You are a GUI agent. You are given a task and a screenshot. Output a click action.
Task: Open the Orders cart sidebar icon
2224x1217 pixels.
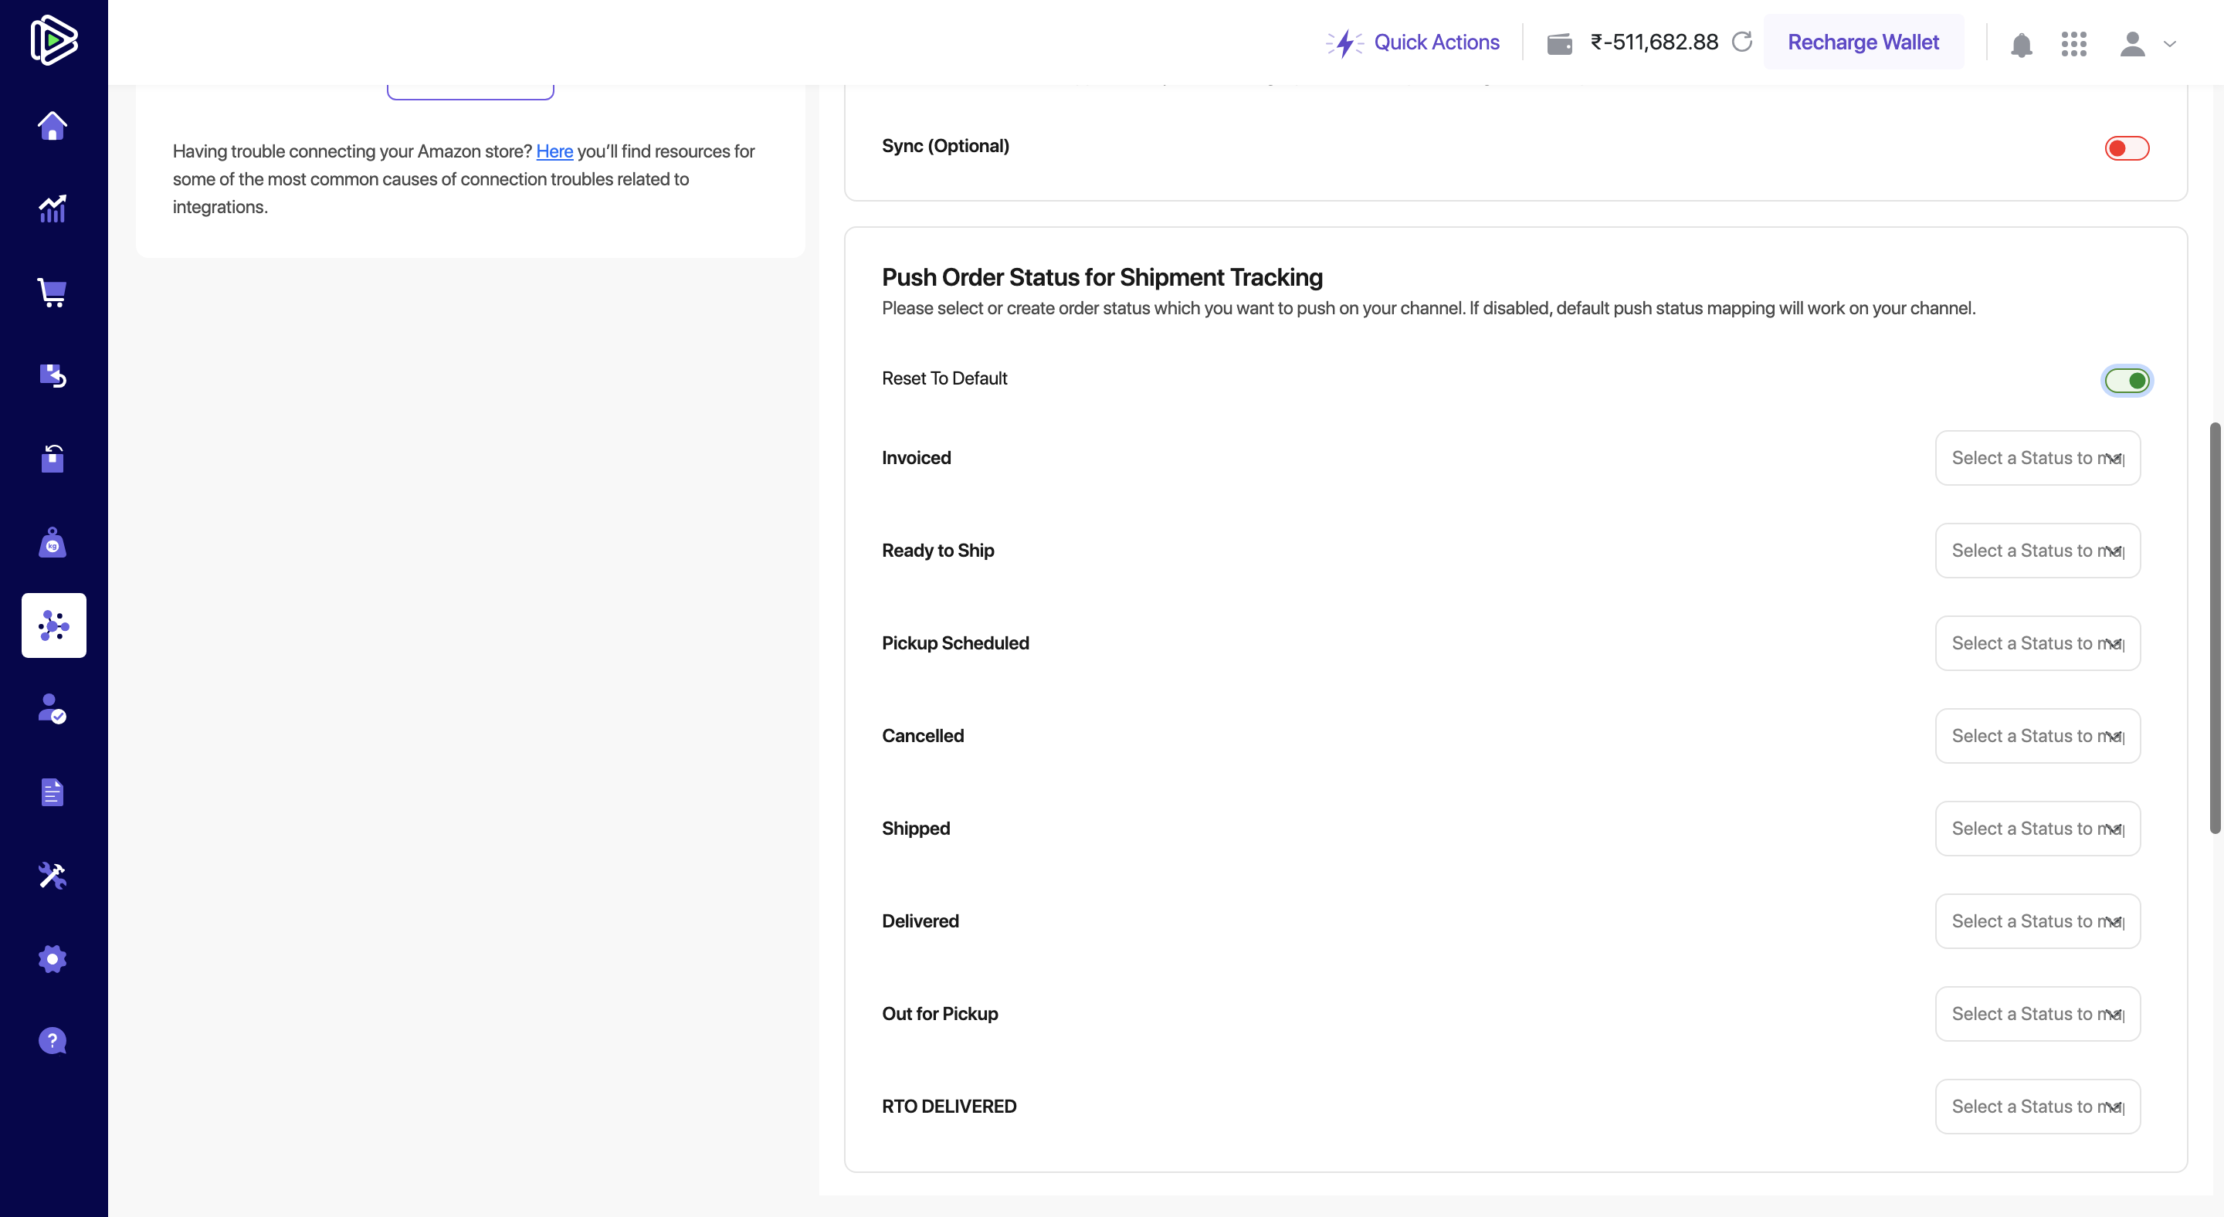pos(53,293)
